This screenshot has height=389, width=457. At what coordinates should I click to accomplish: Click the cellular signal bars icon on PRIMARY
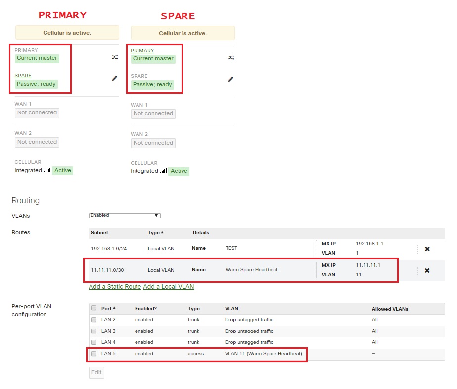click(48, 170)
